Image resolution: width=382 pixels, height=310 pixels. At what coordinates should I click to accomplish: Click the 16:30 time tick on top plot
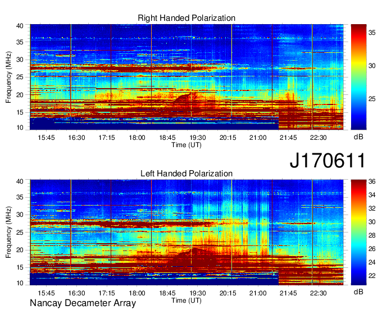coord(76,138)
